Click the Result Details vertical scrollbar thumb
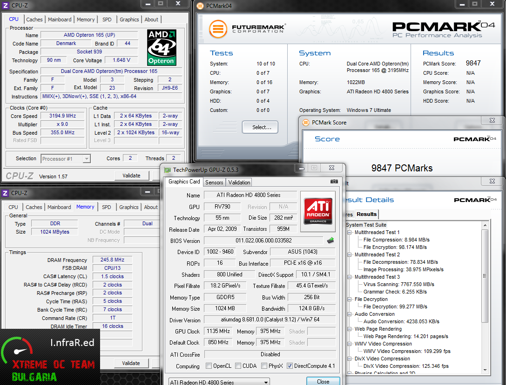506x385 pixels. [x=485, y=275]
